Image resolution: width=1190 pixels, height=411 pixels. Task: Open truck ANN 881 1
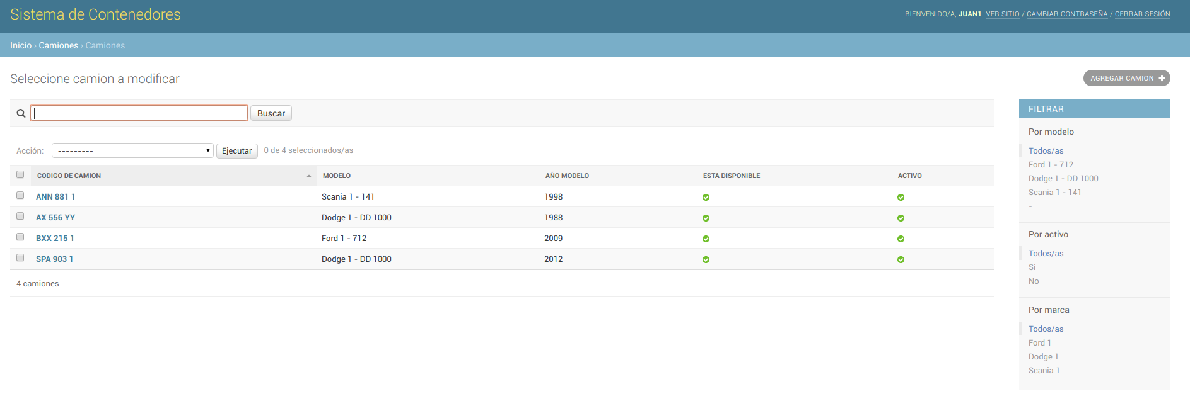55,197
